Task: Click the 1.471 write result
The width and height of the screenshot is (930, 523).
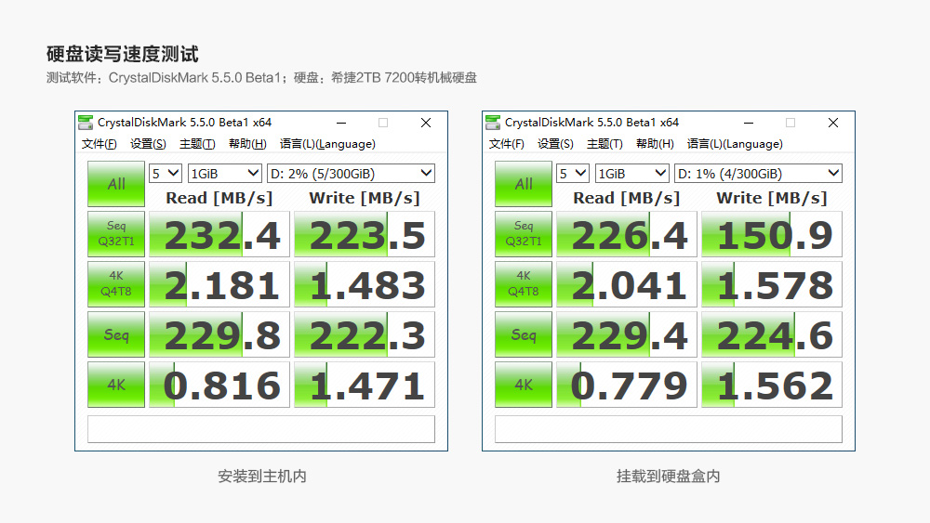Action: point(365,385)
